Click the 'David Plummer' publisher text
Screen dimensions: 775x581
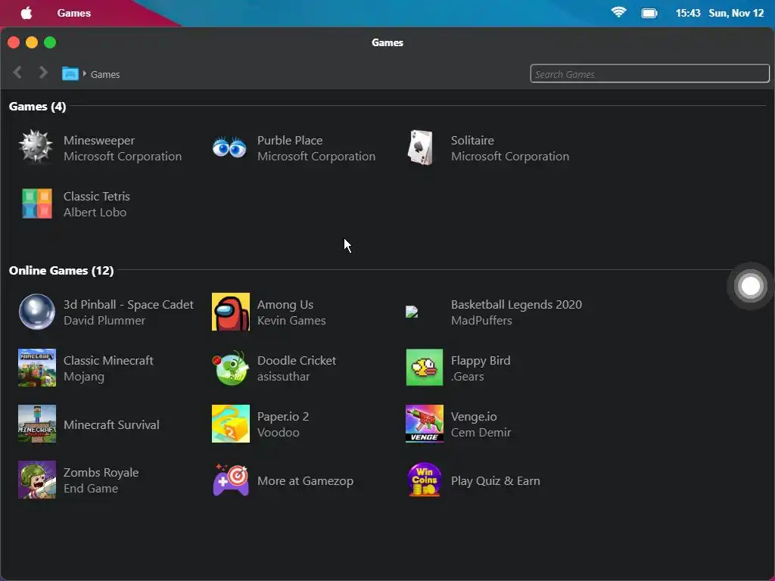point(104,321)
